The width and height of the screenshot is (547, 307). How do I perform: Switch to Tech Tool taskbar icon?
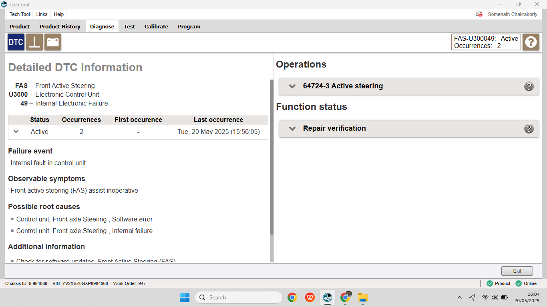pos(328,297)
